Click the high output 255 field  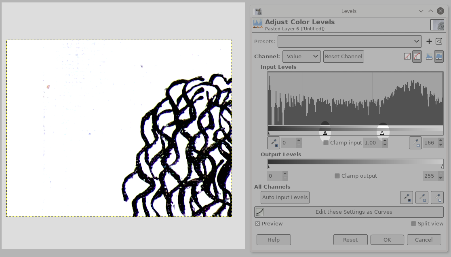pos(430,176)
